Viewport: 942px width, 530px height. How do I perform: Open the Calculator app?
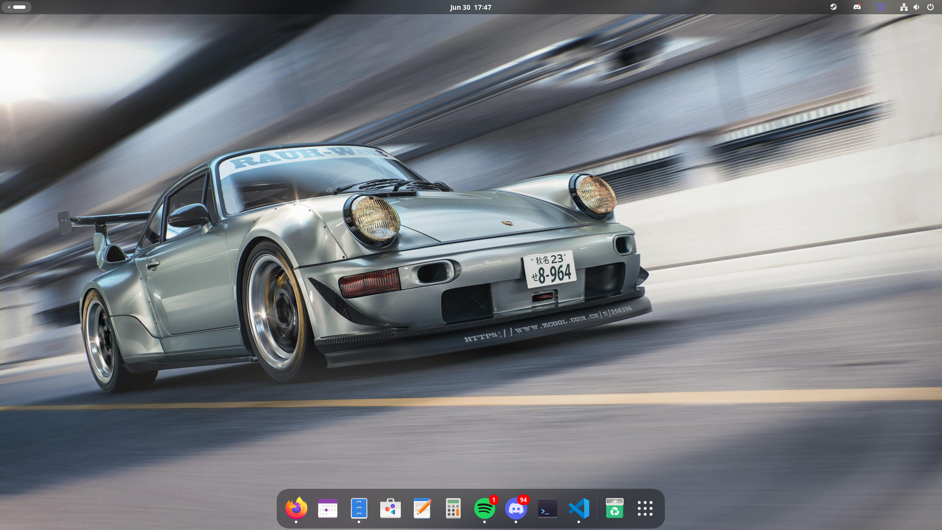[x=453, y=508]
